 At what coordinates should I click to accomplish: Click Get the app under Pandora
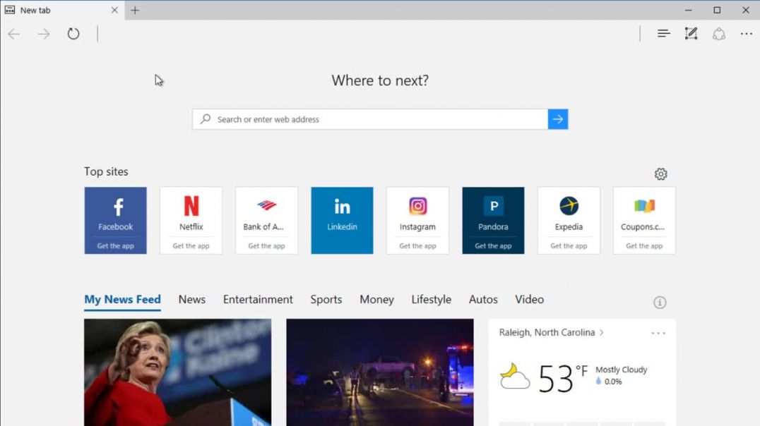click(493, 246)
